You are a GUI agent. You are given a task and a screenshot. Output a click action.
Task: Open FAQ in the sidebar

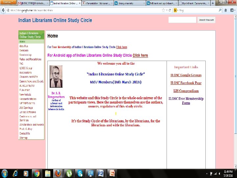click(21, 64)
